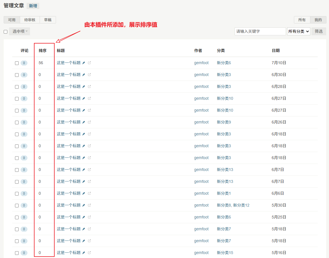Check the box for the 7月10日 article
329x258 pixels.
[x=17, y=63]
